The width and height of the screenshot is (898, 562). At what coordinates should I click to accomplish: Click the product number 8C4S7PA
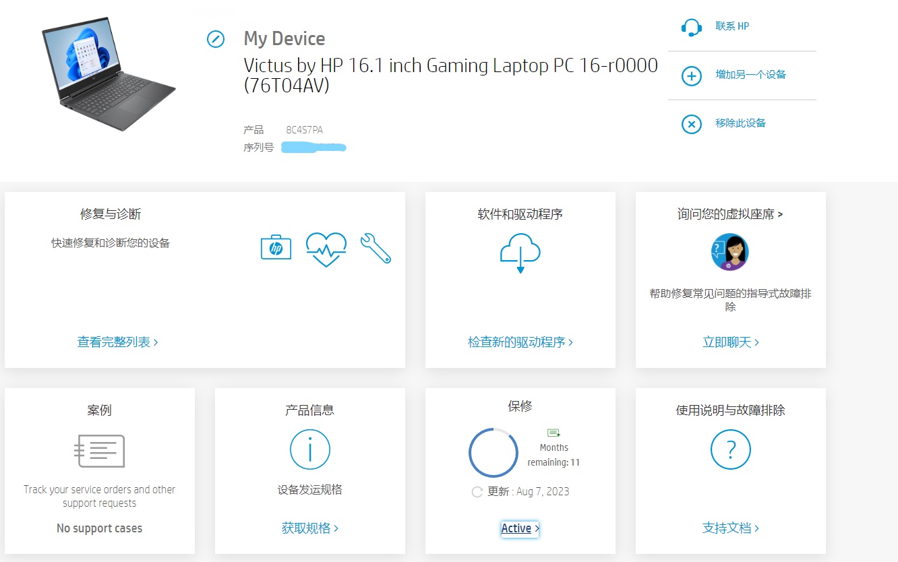[305, 130]
